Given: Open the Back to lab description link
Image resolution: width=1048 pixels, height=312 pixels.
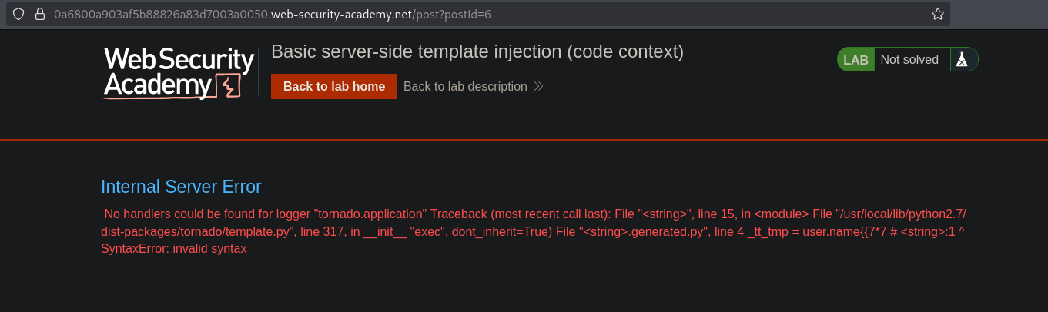Looking at the screenshot, I should (x=465, y=87).
